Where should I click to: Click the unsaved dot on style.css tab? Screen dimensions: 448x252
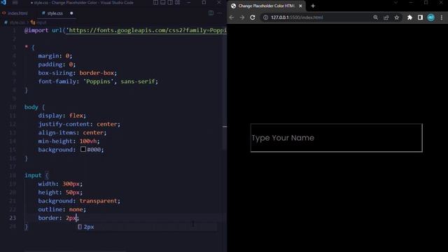71,13
